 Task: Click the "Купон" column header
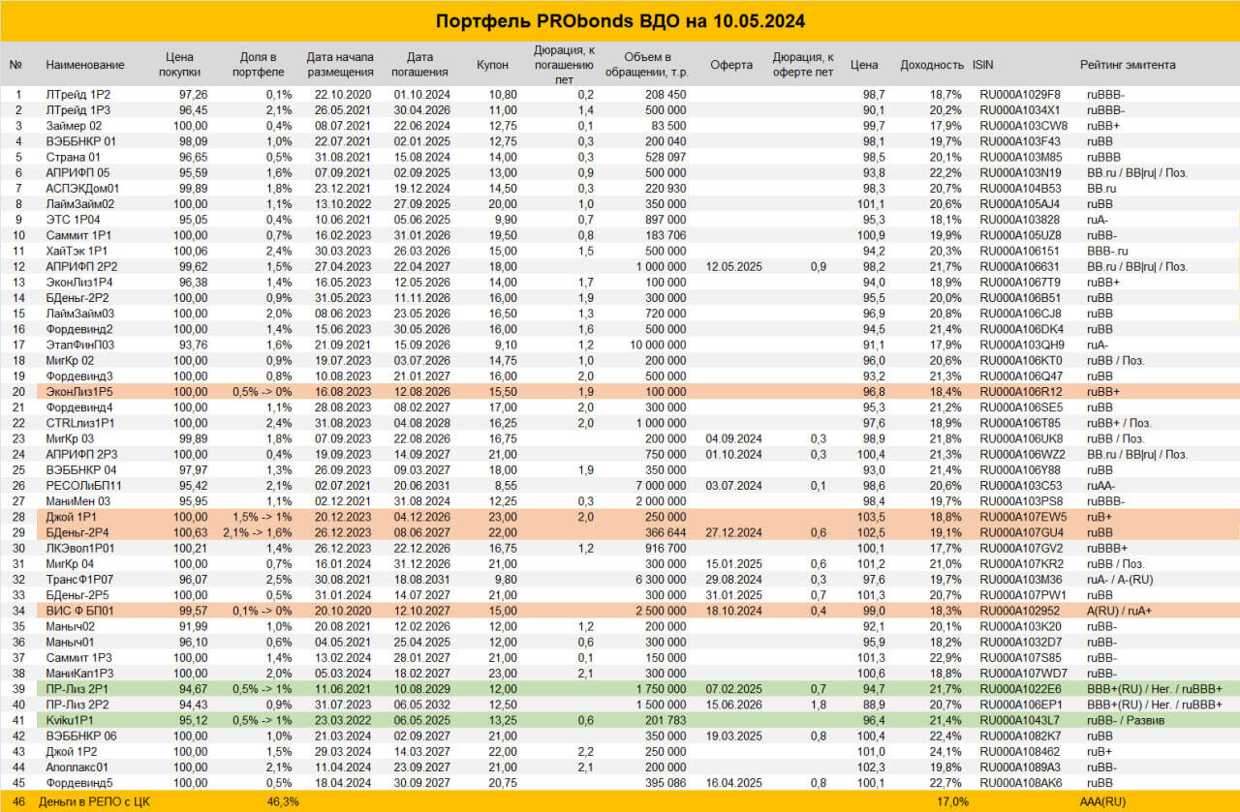point(493,65)
